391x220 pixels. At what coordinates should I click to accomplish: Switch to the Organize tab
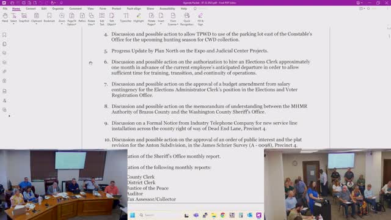click(x=58, y=9)
